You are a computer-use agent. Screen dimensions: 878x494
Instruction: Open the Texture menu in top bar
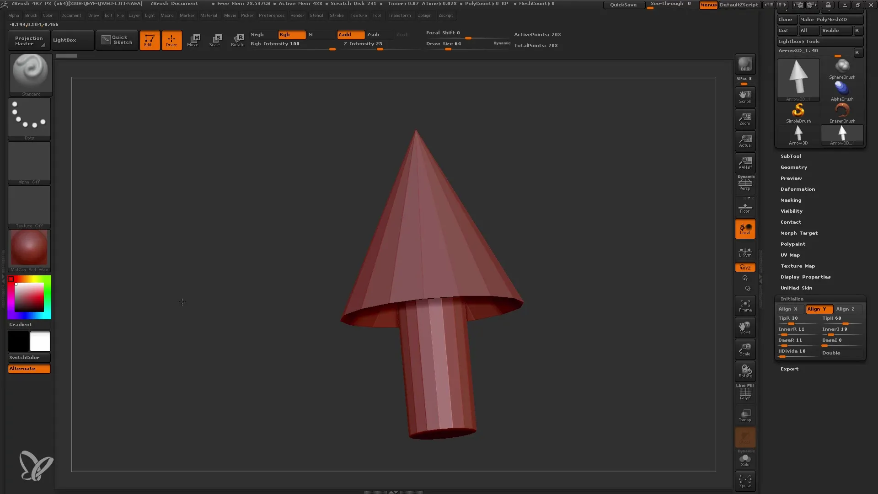point(359,15)
